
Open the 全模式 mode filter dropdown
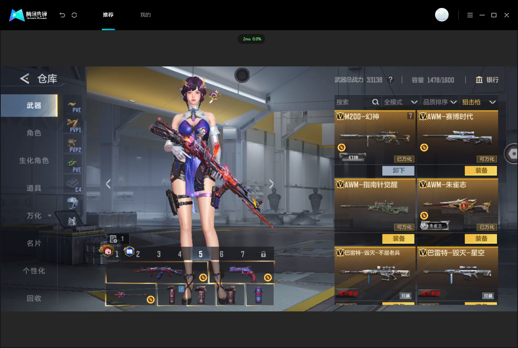point(401,102)
